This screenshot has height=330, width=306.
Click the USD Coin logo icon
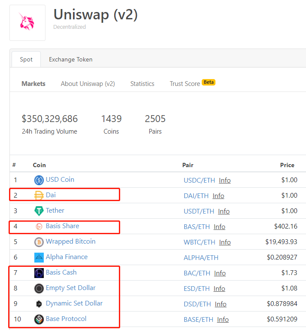tap(39, 180)
